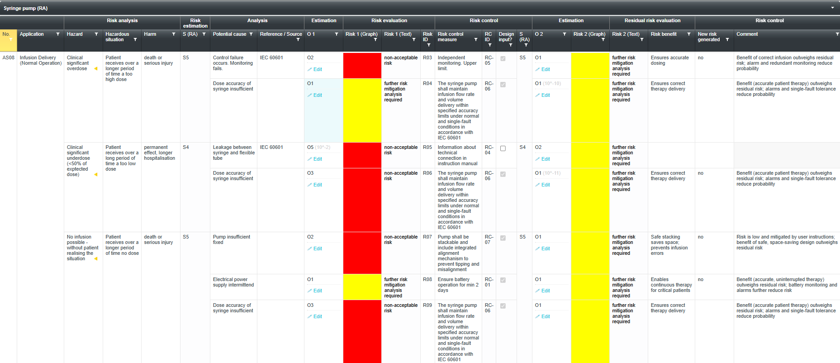Click yellow arrow marker beside No infusion possible hazard

[95, 259]
